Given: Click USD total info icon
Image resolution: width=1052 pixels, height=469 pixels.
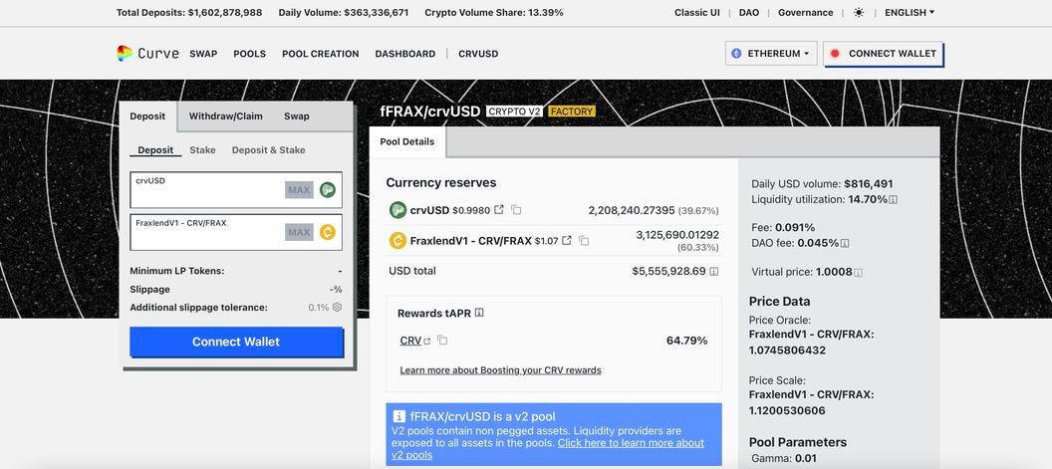Looking at the screenshot, I should pos(714,271).
